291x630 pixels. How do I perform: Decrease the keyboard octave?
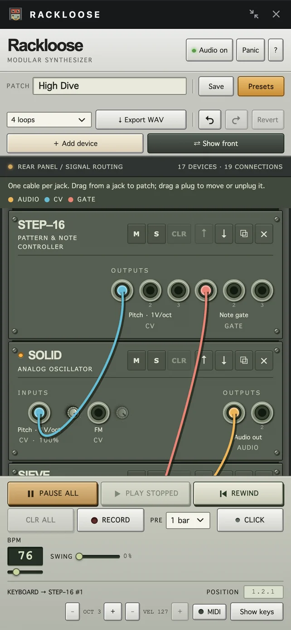point(72,611)
